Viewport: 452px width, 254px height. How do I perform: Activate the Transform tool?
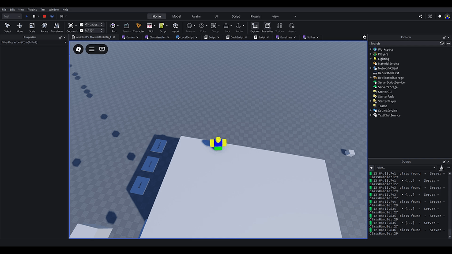56,27
